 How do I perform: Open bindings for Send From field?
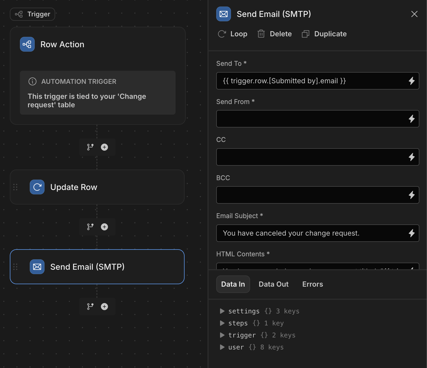[x=411, y=119]
